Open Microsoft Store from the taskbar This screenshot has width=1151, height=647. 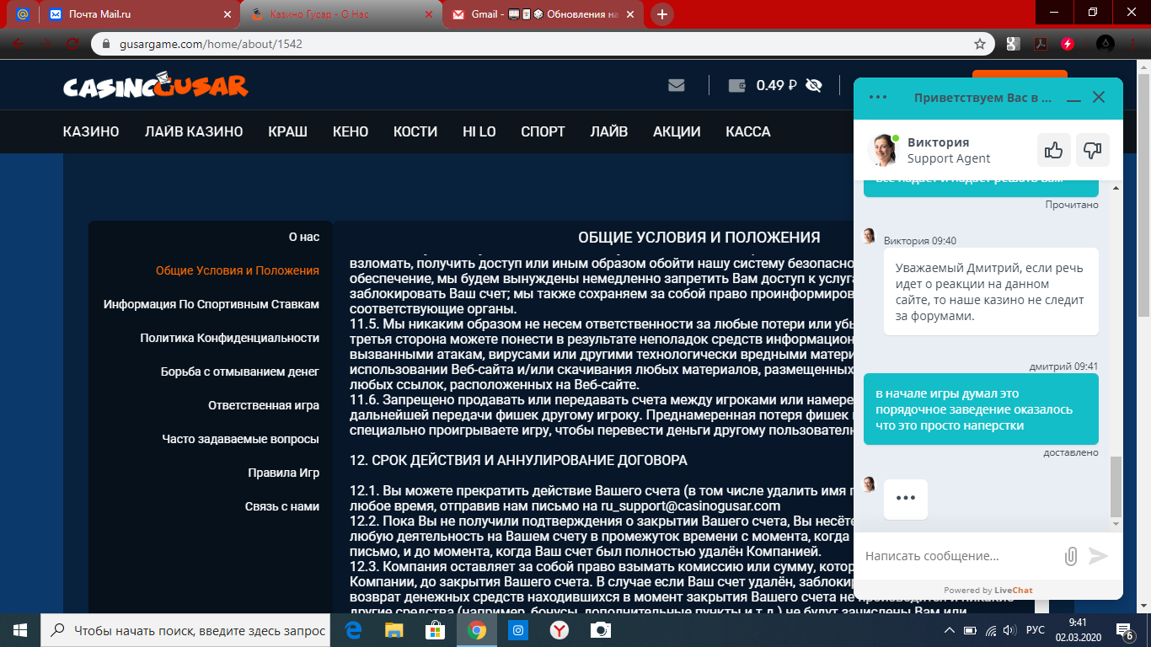pyautogui.click(x=436, y=630)
